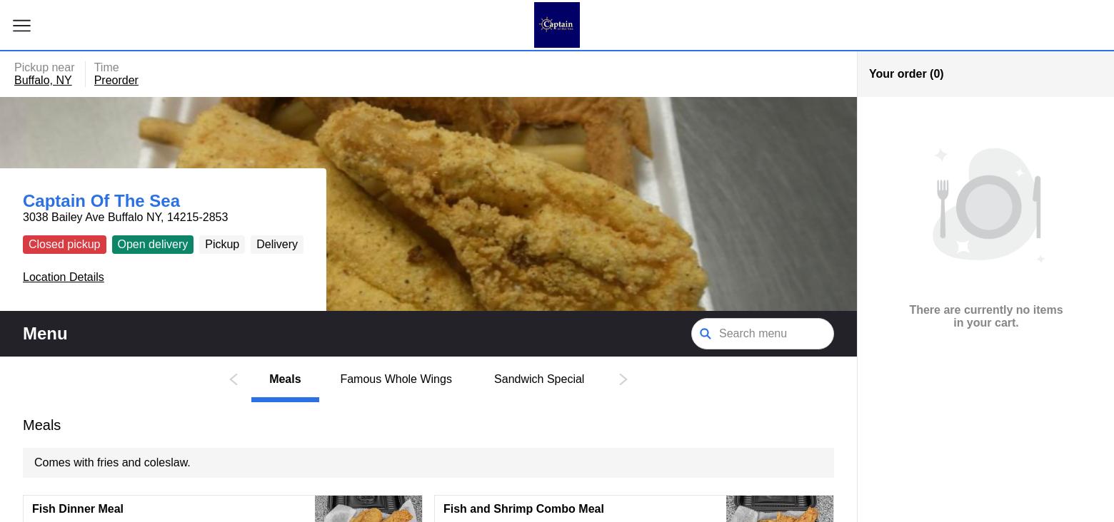Open the hamburger navigation menu
Screen dimensions: 1114x522
click(21, 26)
